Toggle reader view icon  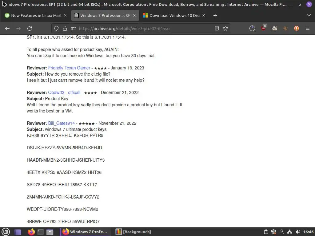[x=217, y=29]
